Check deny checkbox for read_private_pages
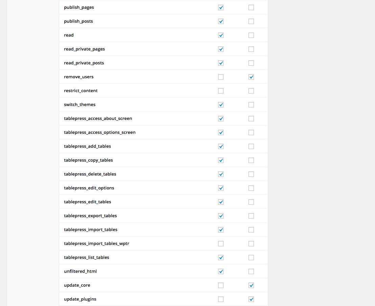Screen dimensions: 375x306 (x=251, y=49)
